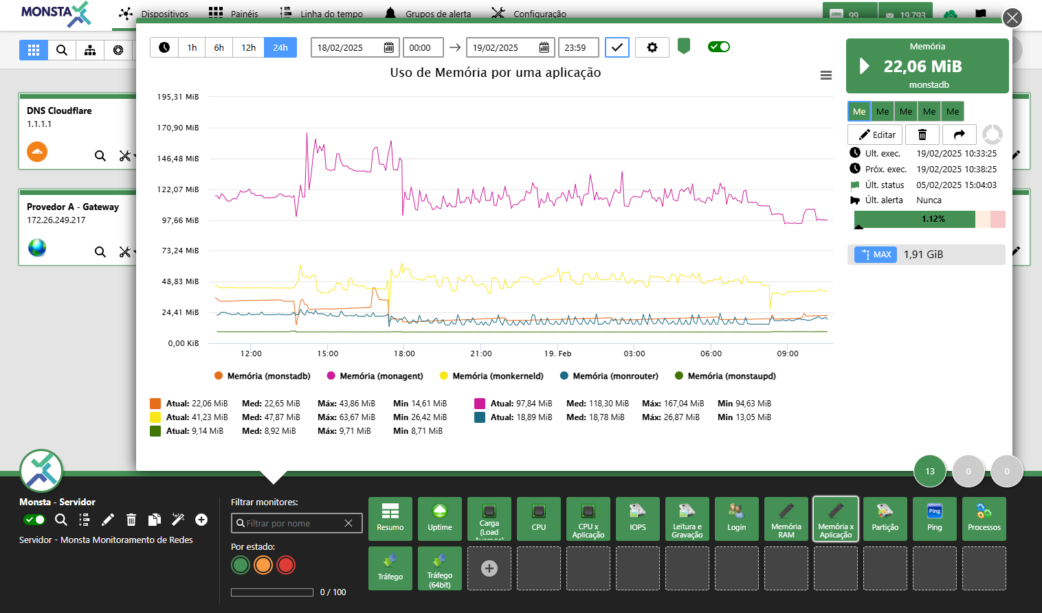1042x613 pixels.
Task: Select the 6h time range
Action: pos(219,47)
